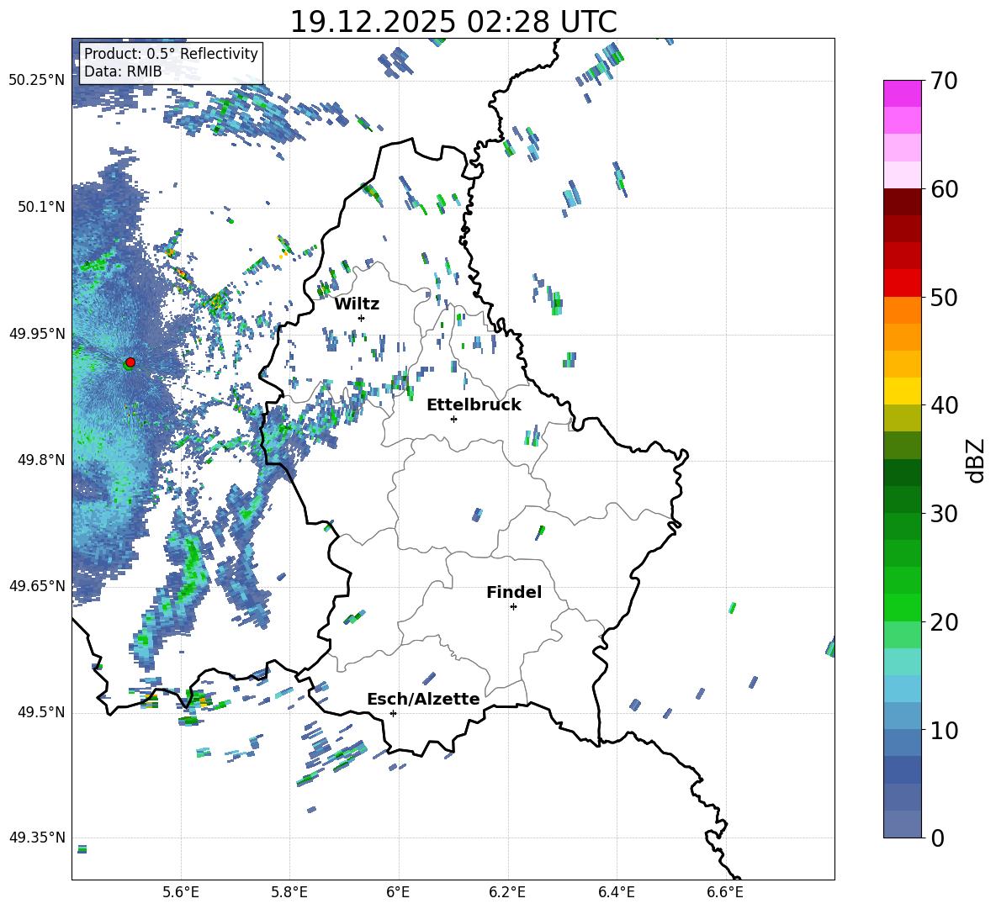Click the 50.25°N latitude label
Viewport: 996px width, 909px height.
(x=37, y=81)
